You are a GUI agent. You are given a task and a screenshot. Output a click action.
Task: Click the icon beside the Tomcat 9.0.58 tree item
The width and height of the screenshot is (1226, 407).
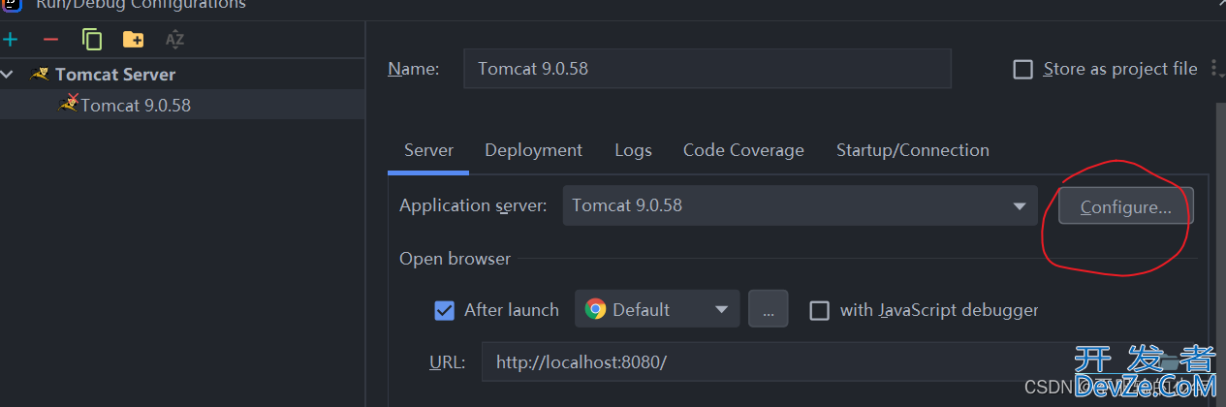click(x=68, y=104)
